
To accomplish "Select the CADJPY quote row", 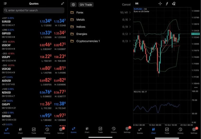I will click(34, 104).
